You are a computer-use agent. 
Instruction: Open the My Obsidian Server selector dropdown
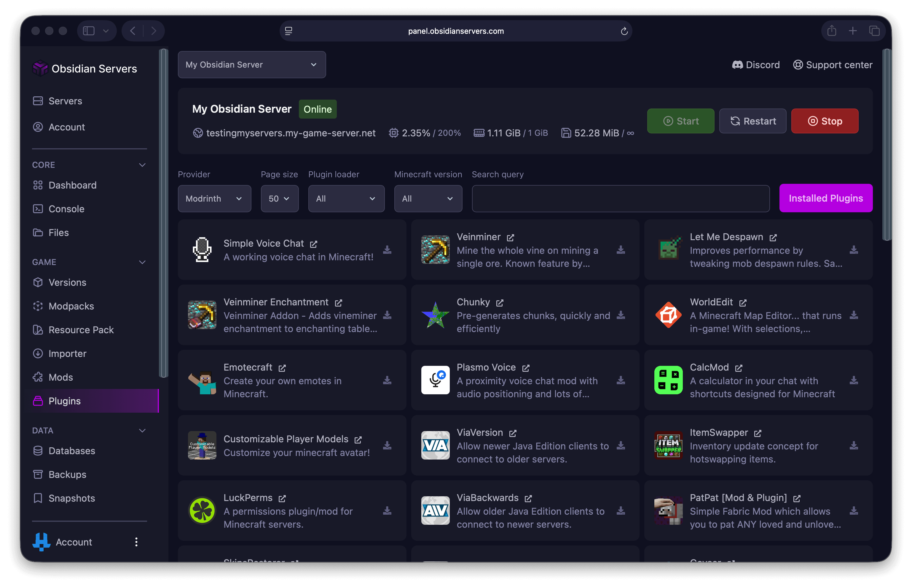tap(251, 65)
